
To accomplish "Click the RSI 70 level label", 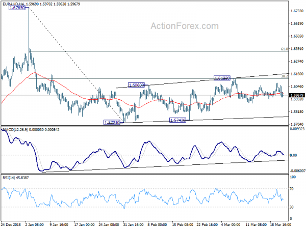I will pos(292,189).
